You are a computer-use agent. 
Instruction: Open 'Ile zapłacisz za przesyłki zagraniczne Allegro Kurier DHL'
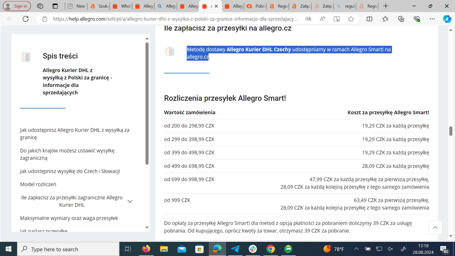tap(72, 201)
